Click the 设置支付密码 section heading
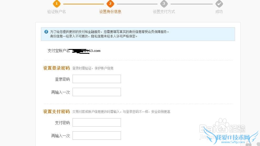The width and height of the screenshot is (260, 146). click(56, 112)
